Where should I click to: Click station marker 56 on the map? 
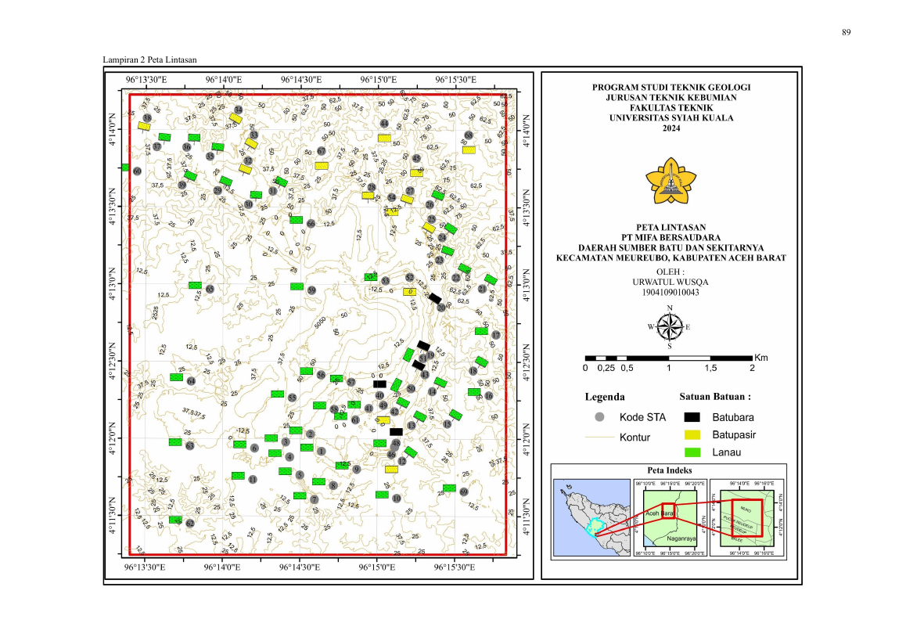(x=322, y=375)
